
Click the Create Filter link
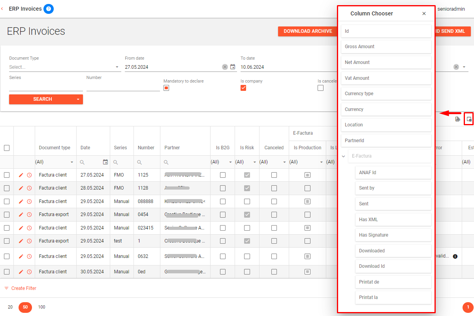click(x=24, y=288)
